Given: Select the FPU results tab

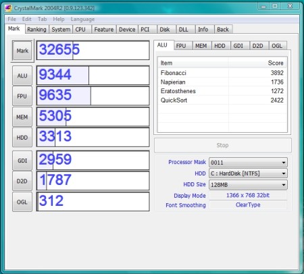Looking at the screenshot, I should [181, 46].
